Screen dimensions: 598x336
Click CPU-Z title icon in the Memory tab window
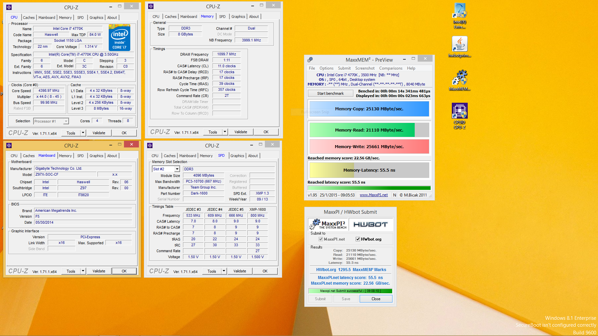151,6
